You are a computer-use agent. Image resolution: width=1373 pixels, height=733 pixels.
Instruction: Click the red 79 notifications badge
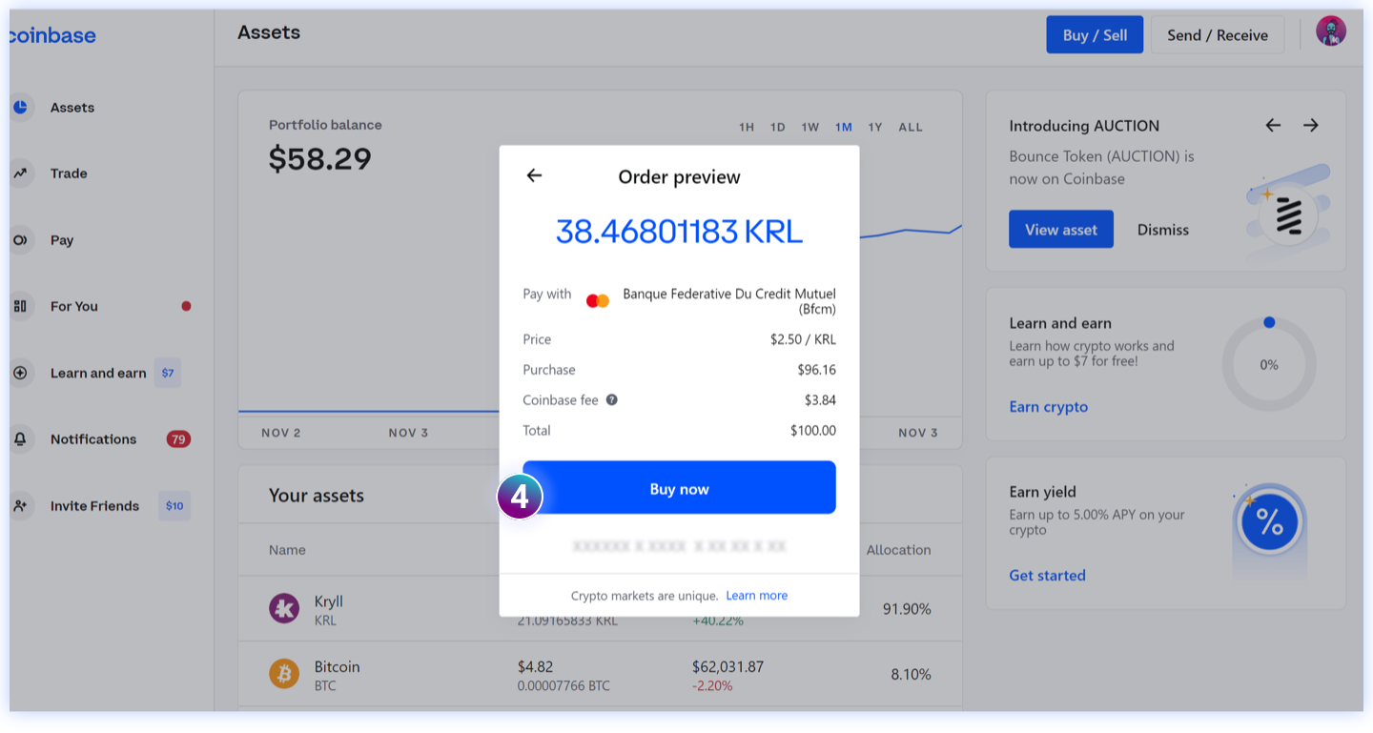pos(178,439)
